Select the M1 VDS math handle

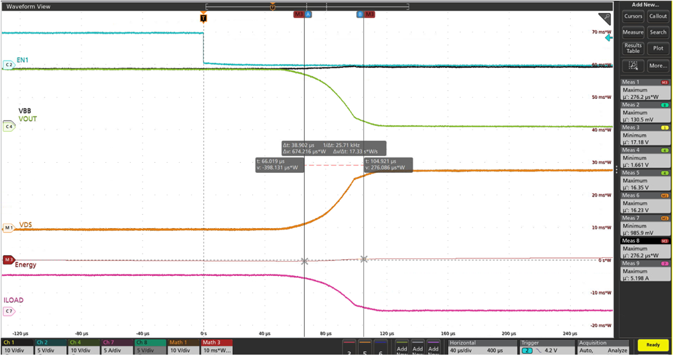[x=9, y=228]
